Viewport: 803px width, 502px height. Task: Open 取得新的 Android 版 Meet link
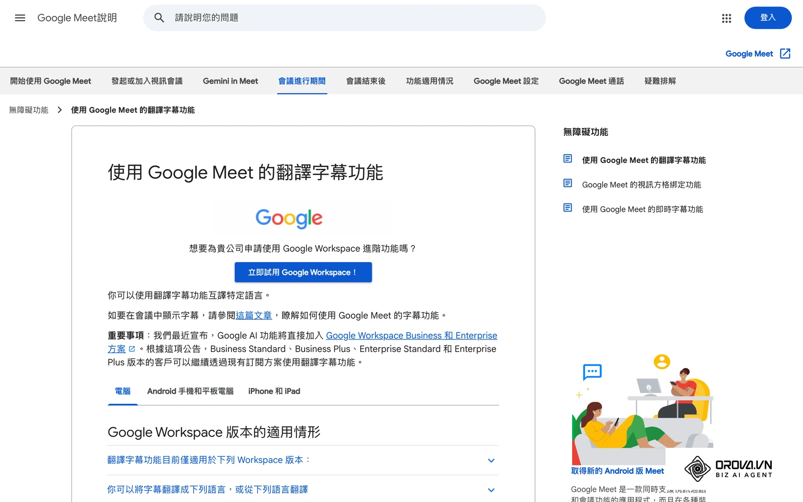[x=617, y=471]
